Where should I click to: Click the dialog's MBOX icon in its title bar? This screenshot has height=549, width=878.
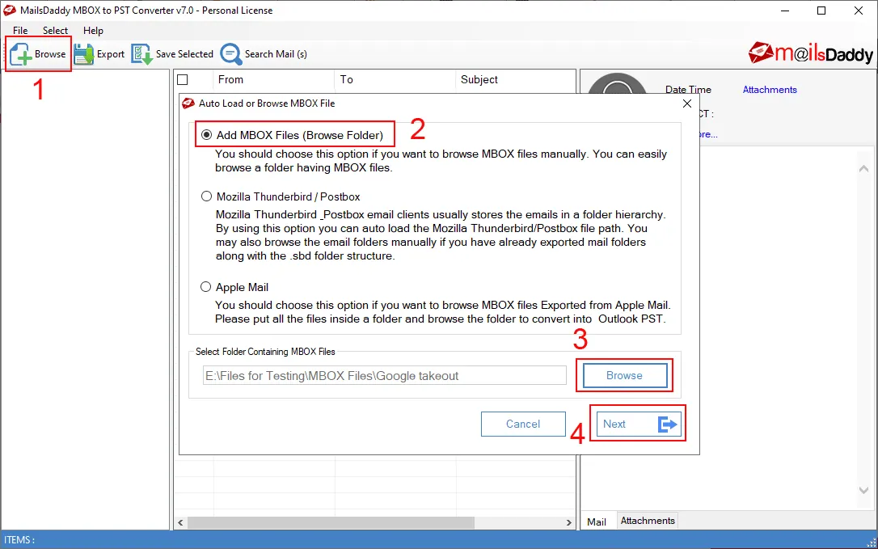click(188, 103)
